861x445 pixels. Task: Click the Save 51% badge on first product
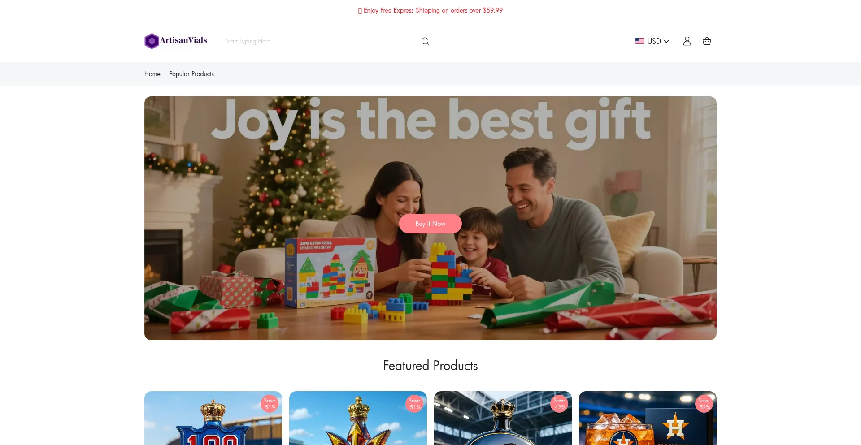pyautogui.click(x=270, y=404)
